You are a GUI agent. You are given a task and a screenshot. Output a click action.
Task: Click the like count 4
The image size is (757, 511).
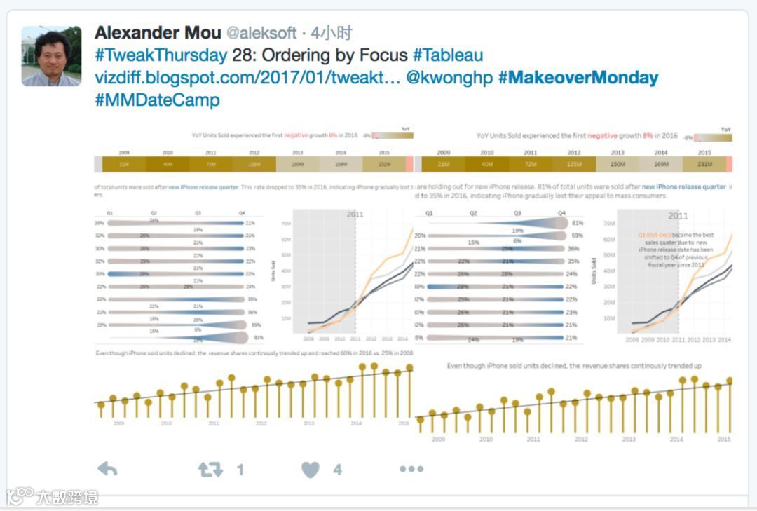337,470
